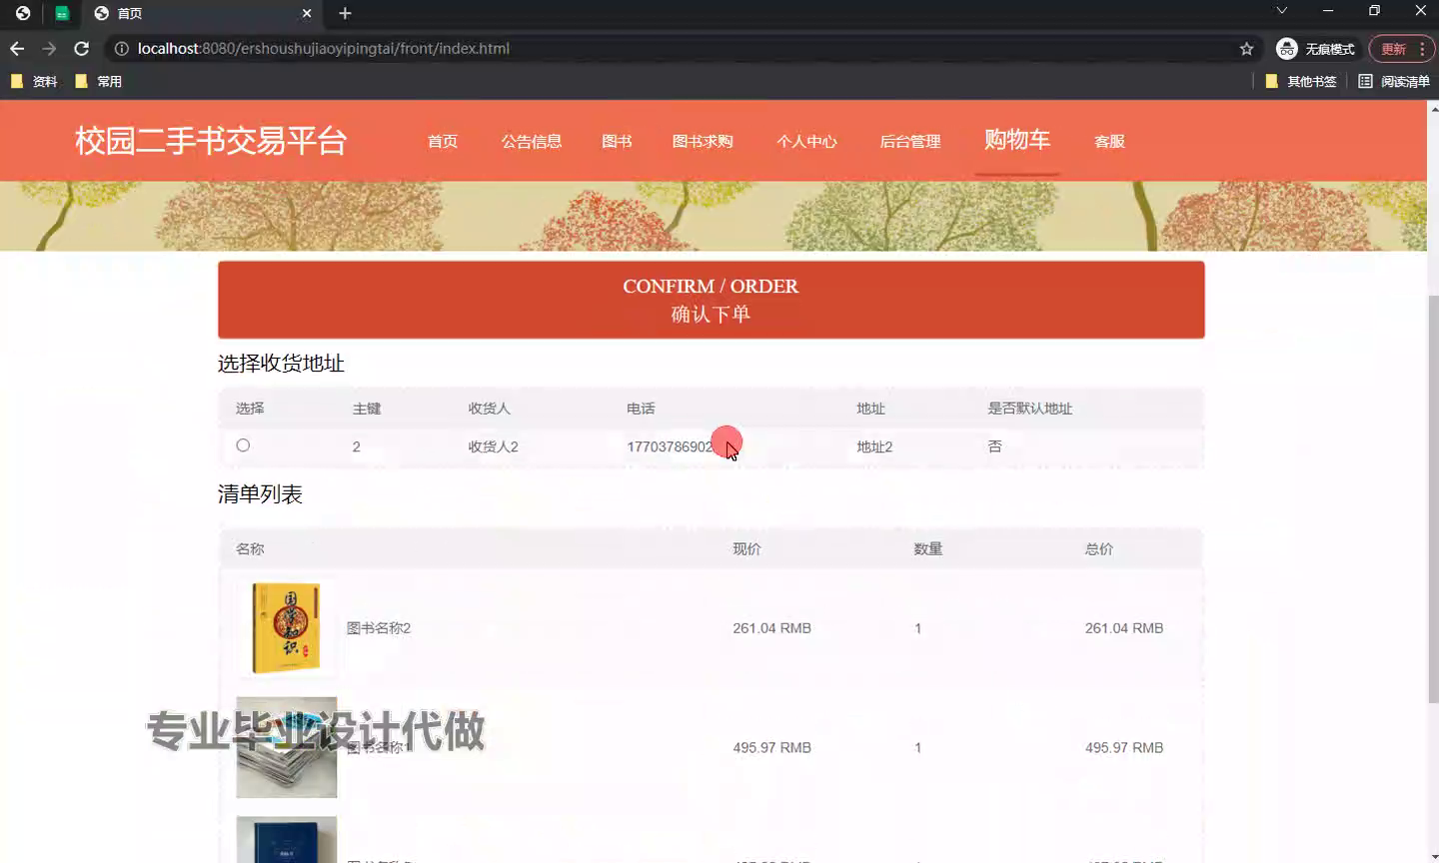Open the 资料 bookmark folder

34,81
